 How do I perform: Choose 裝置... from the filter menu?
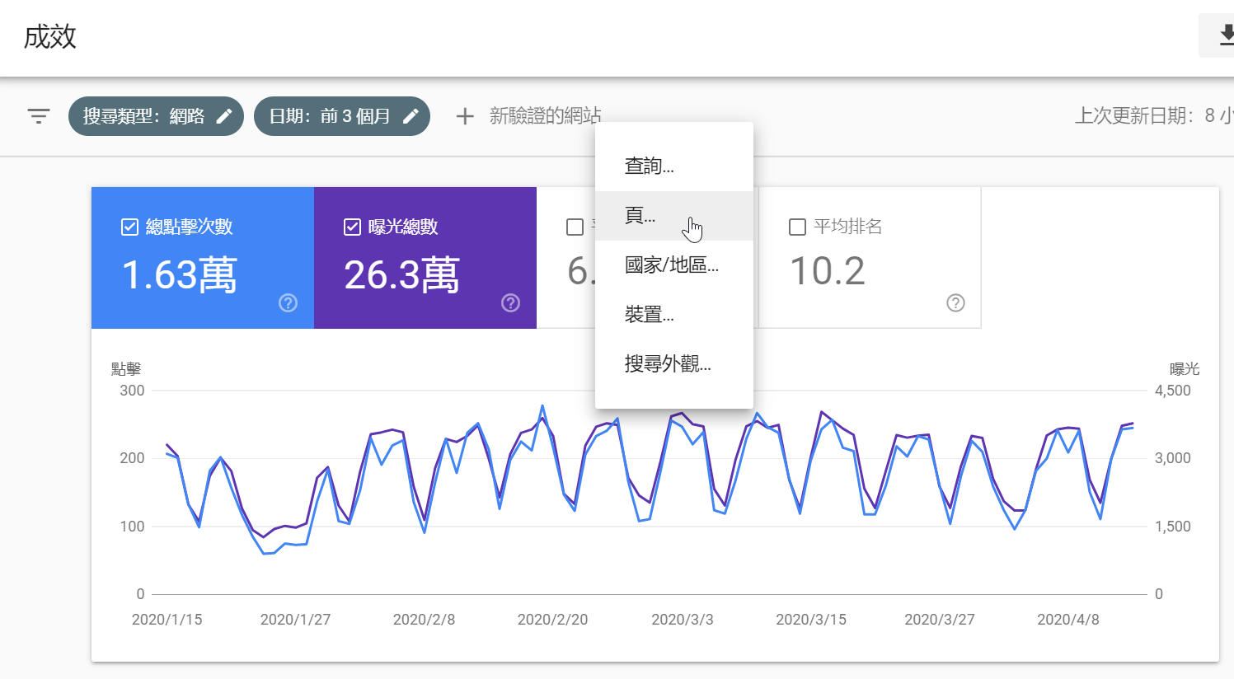(x=674, y=315)
